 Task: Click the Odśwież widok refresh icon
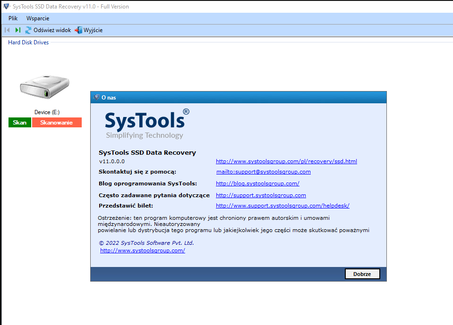(x=28, y=30)
